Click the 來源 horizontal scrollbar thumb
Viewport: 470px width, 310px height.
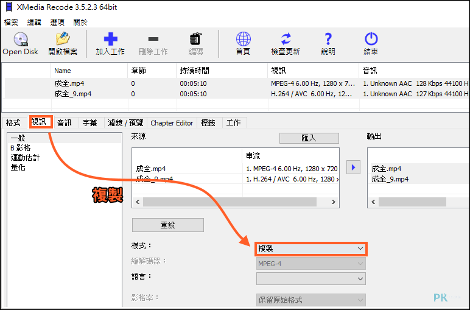pos(230,202)
